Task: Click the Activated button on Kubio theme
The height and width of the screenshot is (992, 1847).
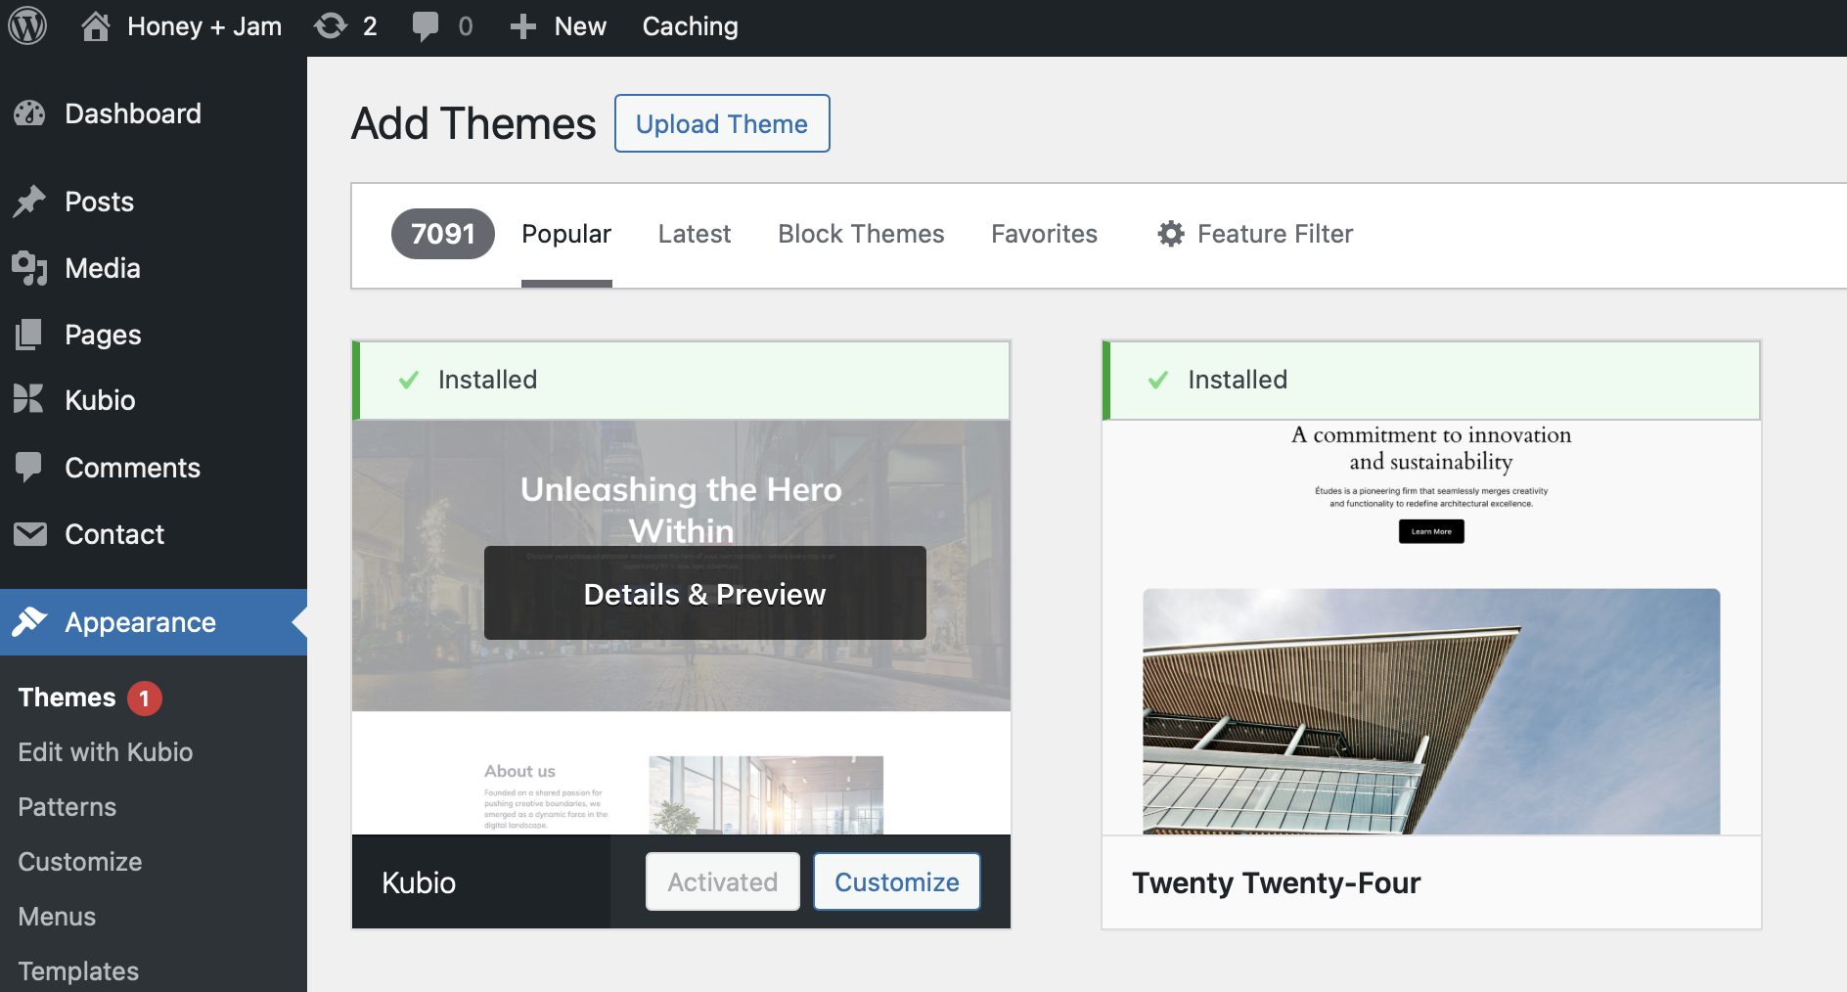Action: (x=723, y=881)
